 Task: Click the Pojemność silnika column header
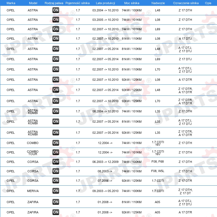coord(77,3)
